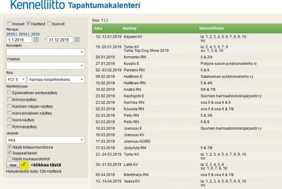Select the Kauhajoki E show

point(134,96)
